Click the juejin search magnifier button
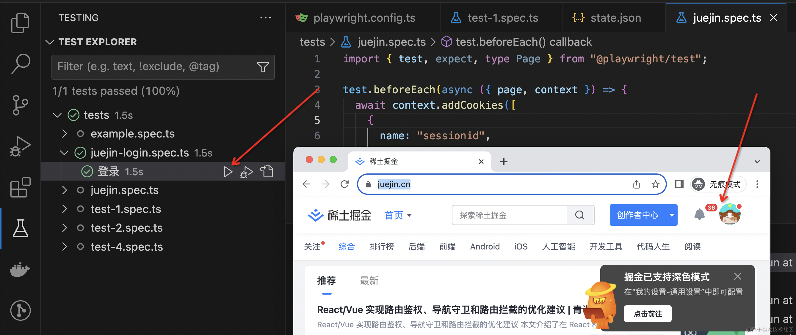Image resolution: width=796 pixels, height=335 pixels. (x=580, y=215)
